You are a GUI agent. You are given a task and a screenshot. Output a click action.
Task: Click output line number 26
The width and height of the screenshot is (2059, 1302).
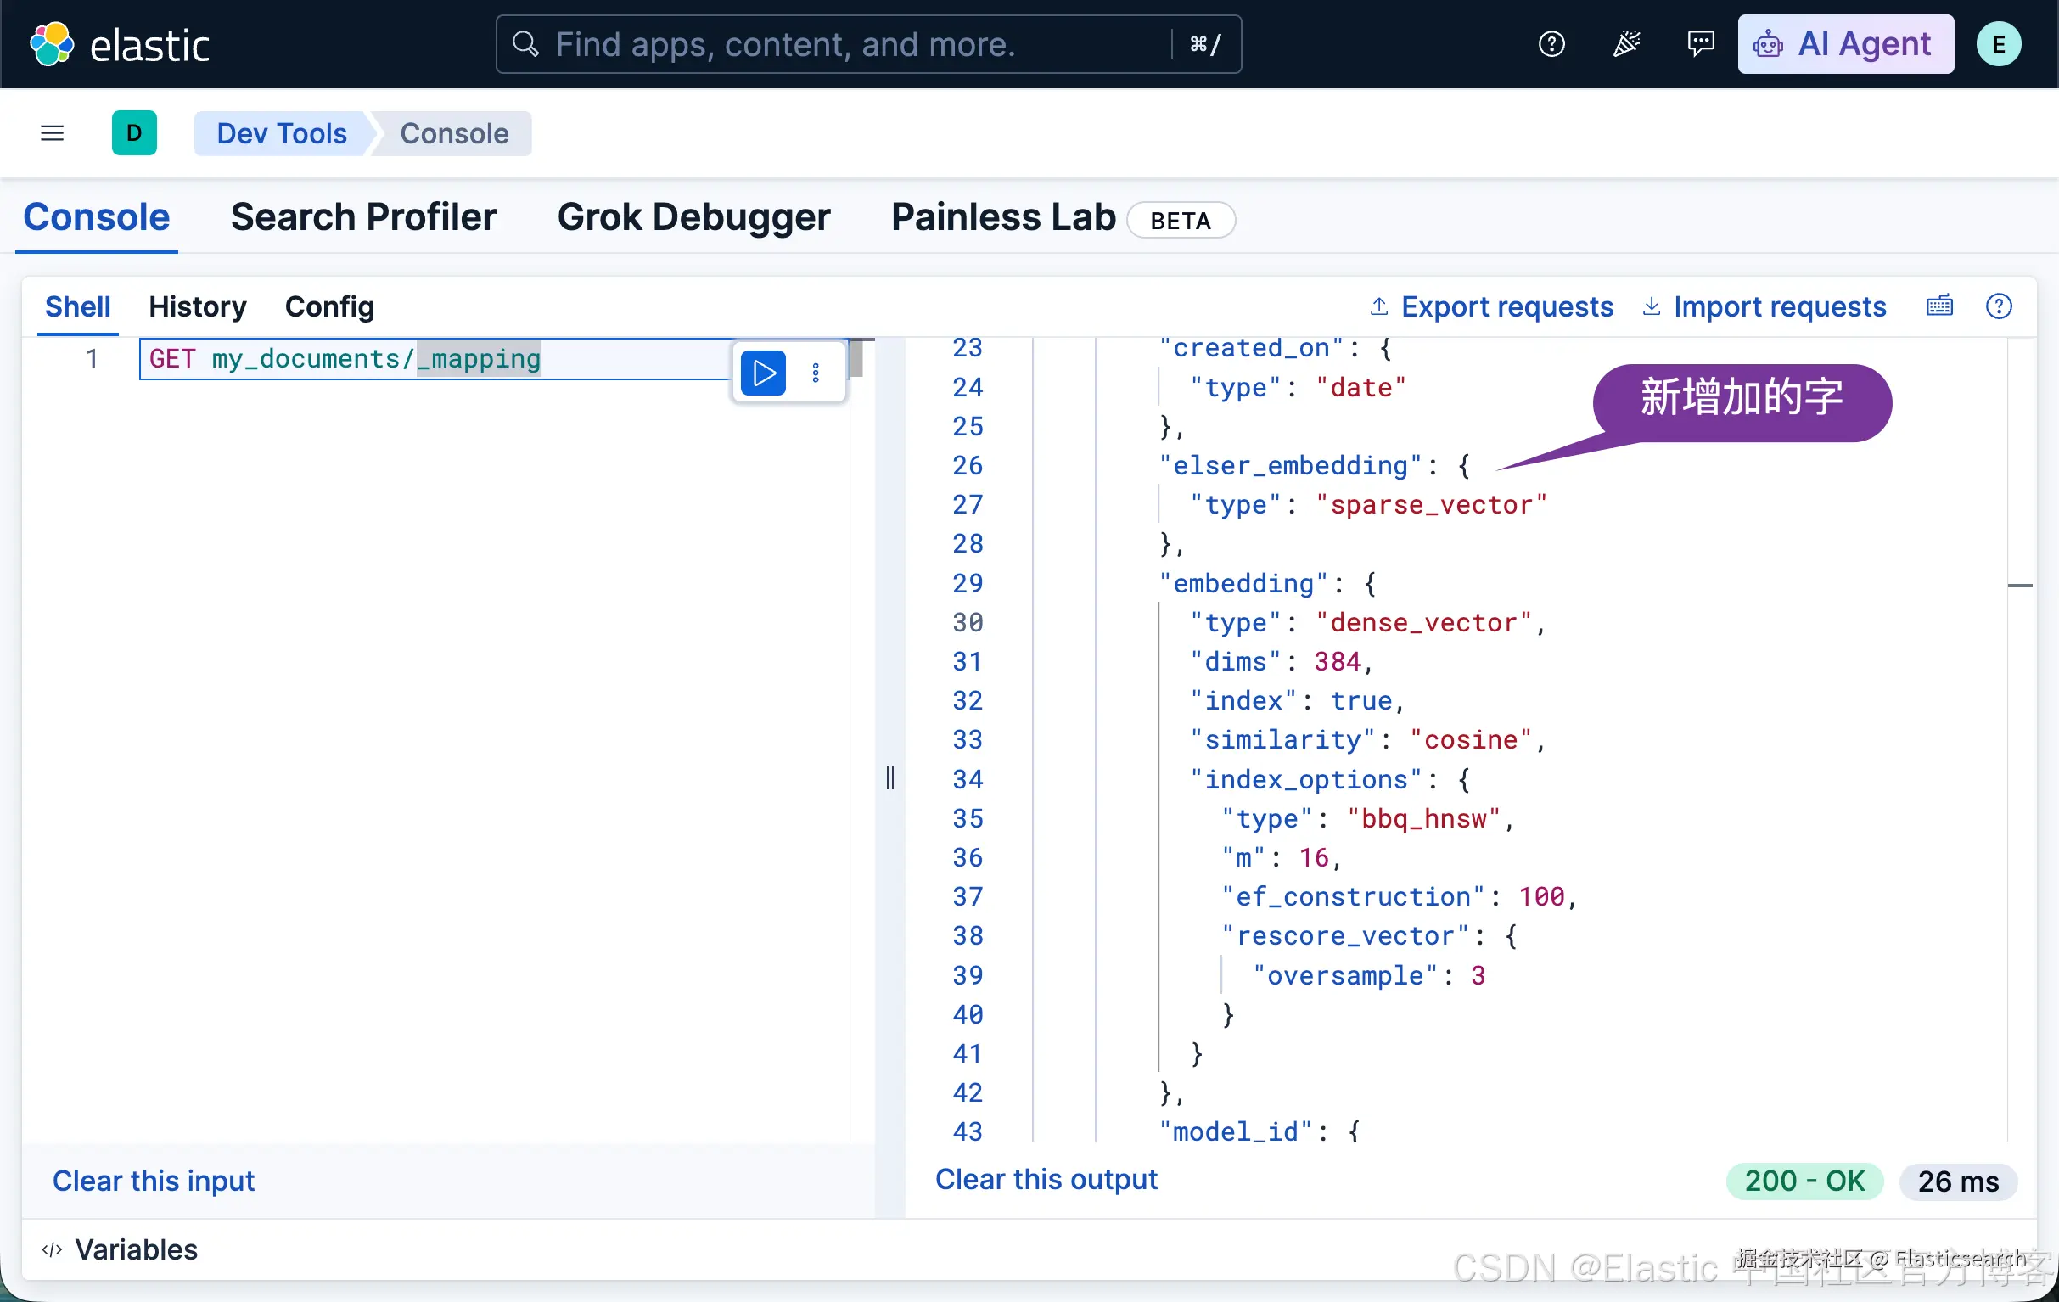click(967, 466)
